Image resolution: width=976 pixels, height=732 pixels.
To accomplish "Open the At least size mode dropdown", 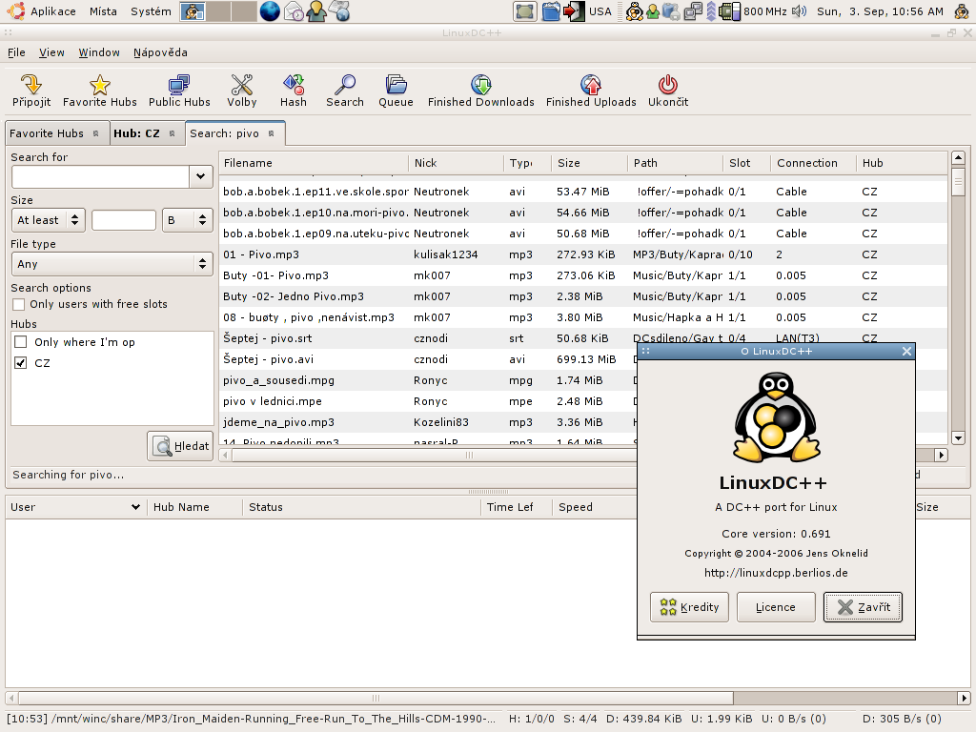I will pos(48,220).
